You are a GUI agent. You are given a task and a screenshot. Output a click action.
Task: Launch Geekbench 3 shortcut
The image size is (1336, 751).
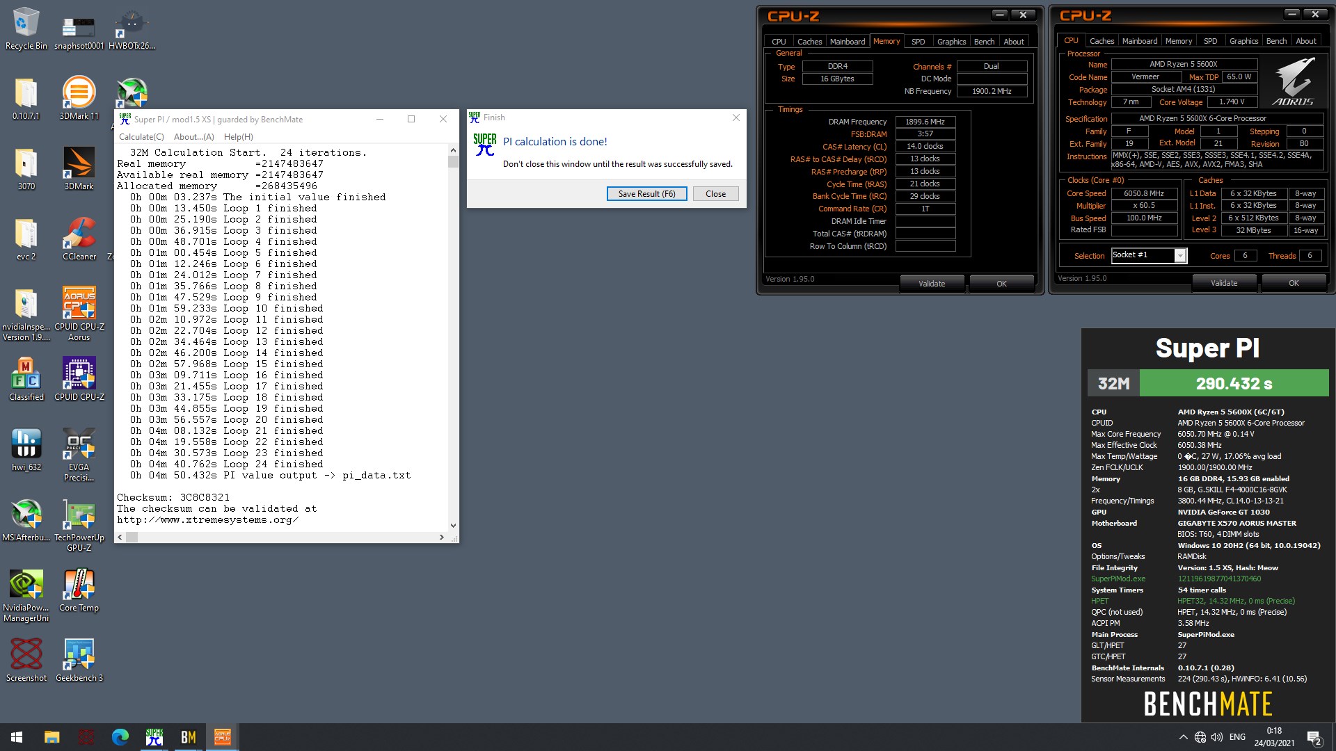point(79,661)
